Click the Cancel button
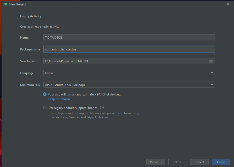The height and width of the screenshot is (167, 234). tap(199, 162)
